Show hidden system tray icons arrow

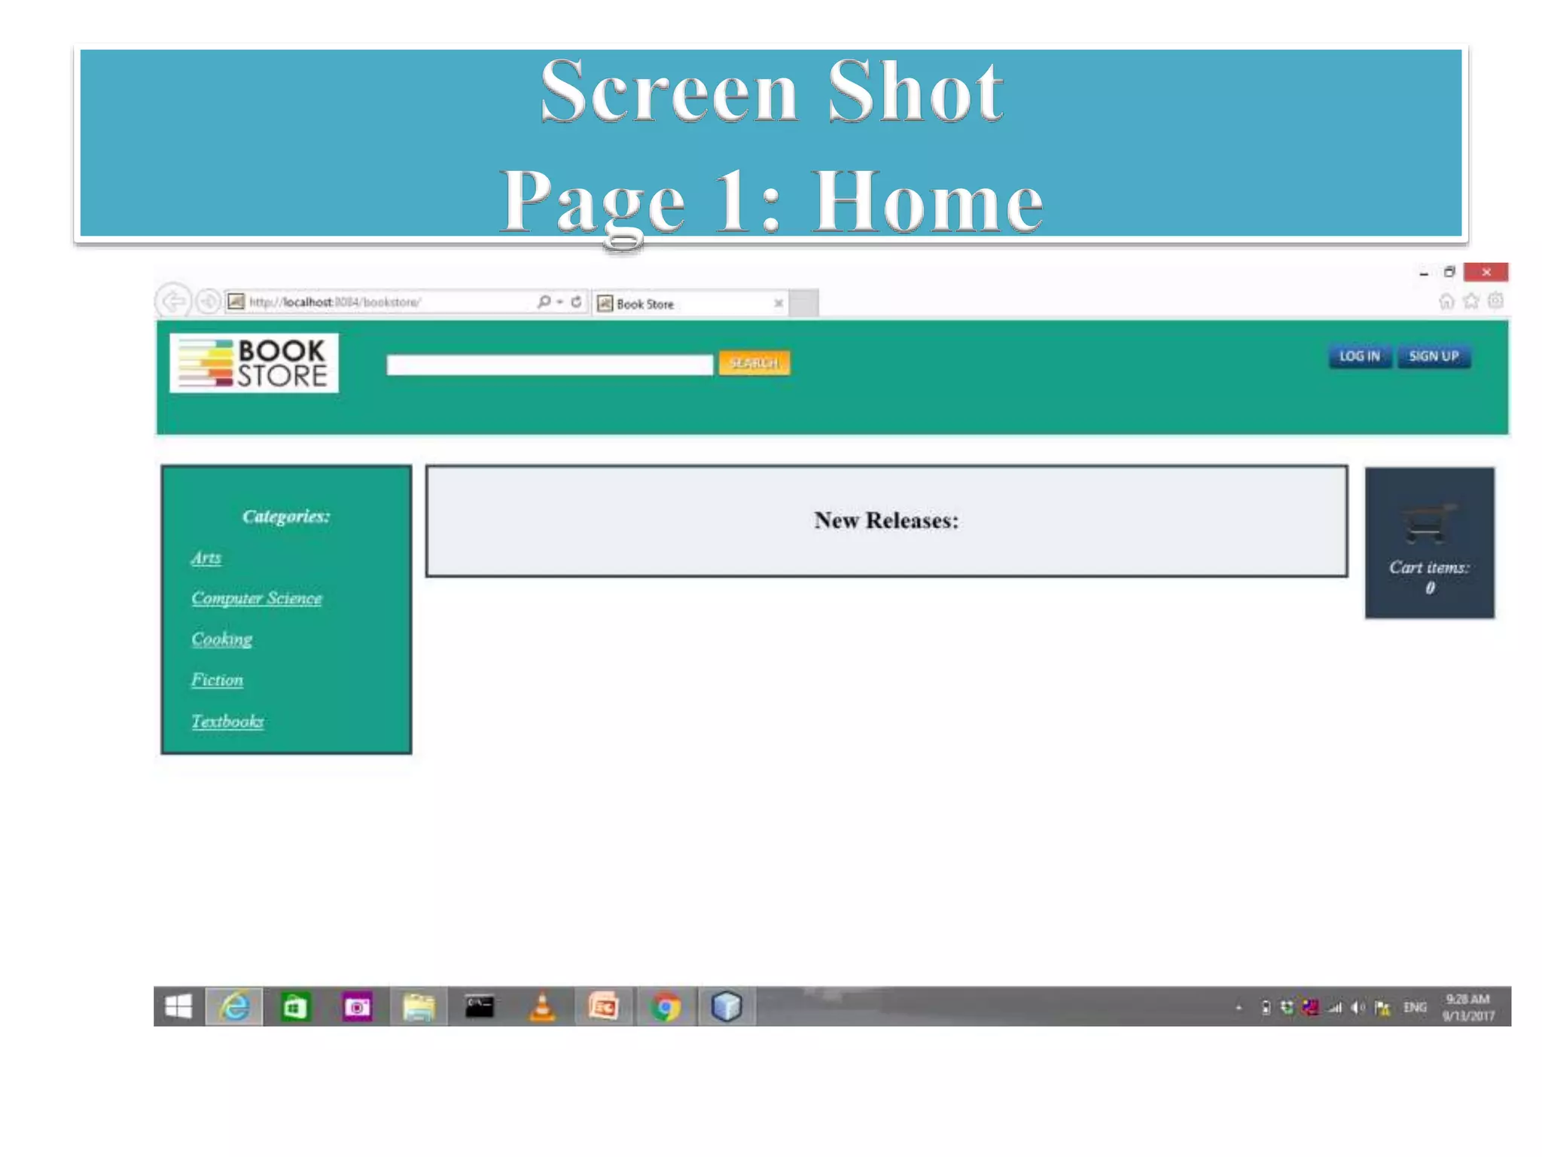1239,1008
